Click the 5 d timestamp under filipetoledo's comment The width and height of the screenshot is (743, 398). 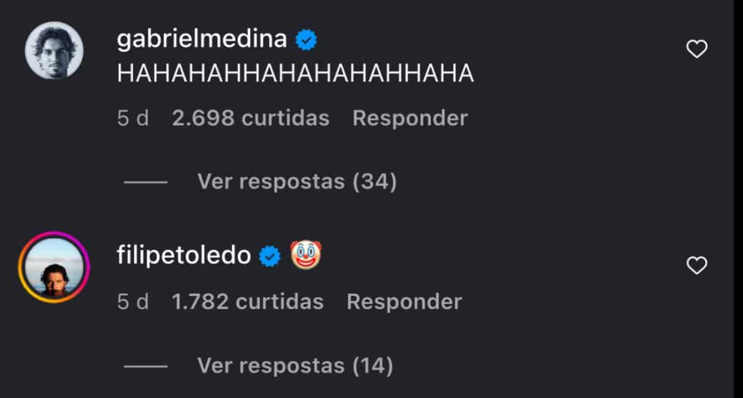133,302
